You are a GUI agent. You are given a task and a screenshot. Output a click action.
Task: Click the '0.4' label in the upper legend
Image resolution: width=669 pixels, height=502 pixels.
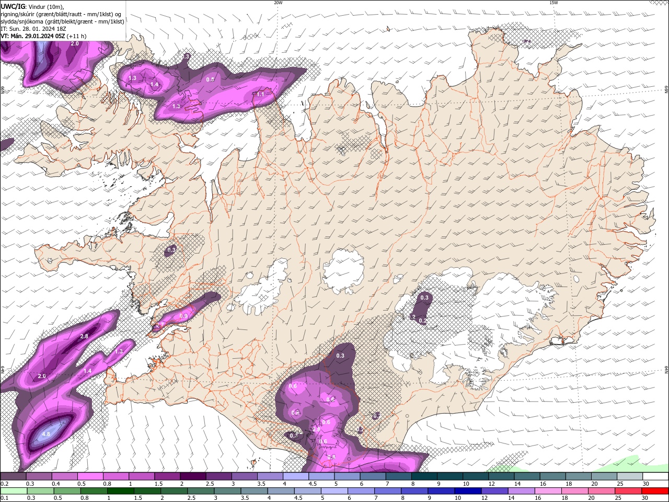(56, 484)
